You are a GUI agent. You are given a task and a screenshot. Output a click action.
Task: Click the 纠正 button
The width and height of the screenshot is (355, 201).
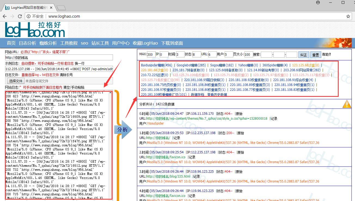point(304,55)
